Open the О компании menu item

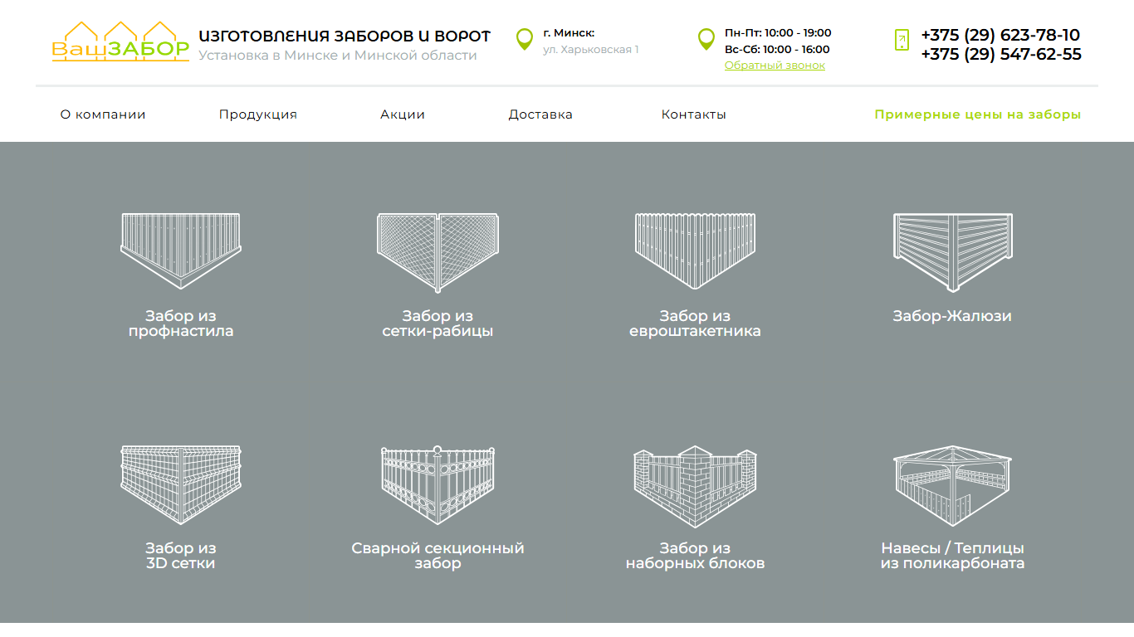click(103, 114)
